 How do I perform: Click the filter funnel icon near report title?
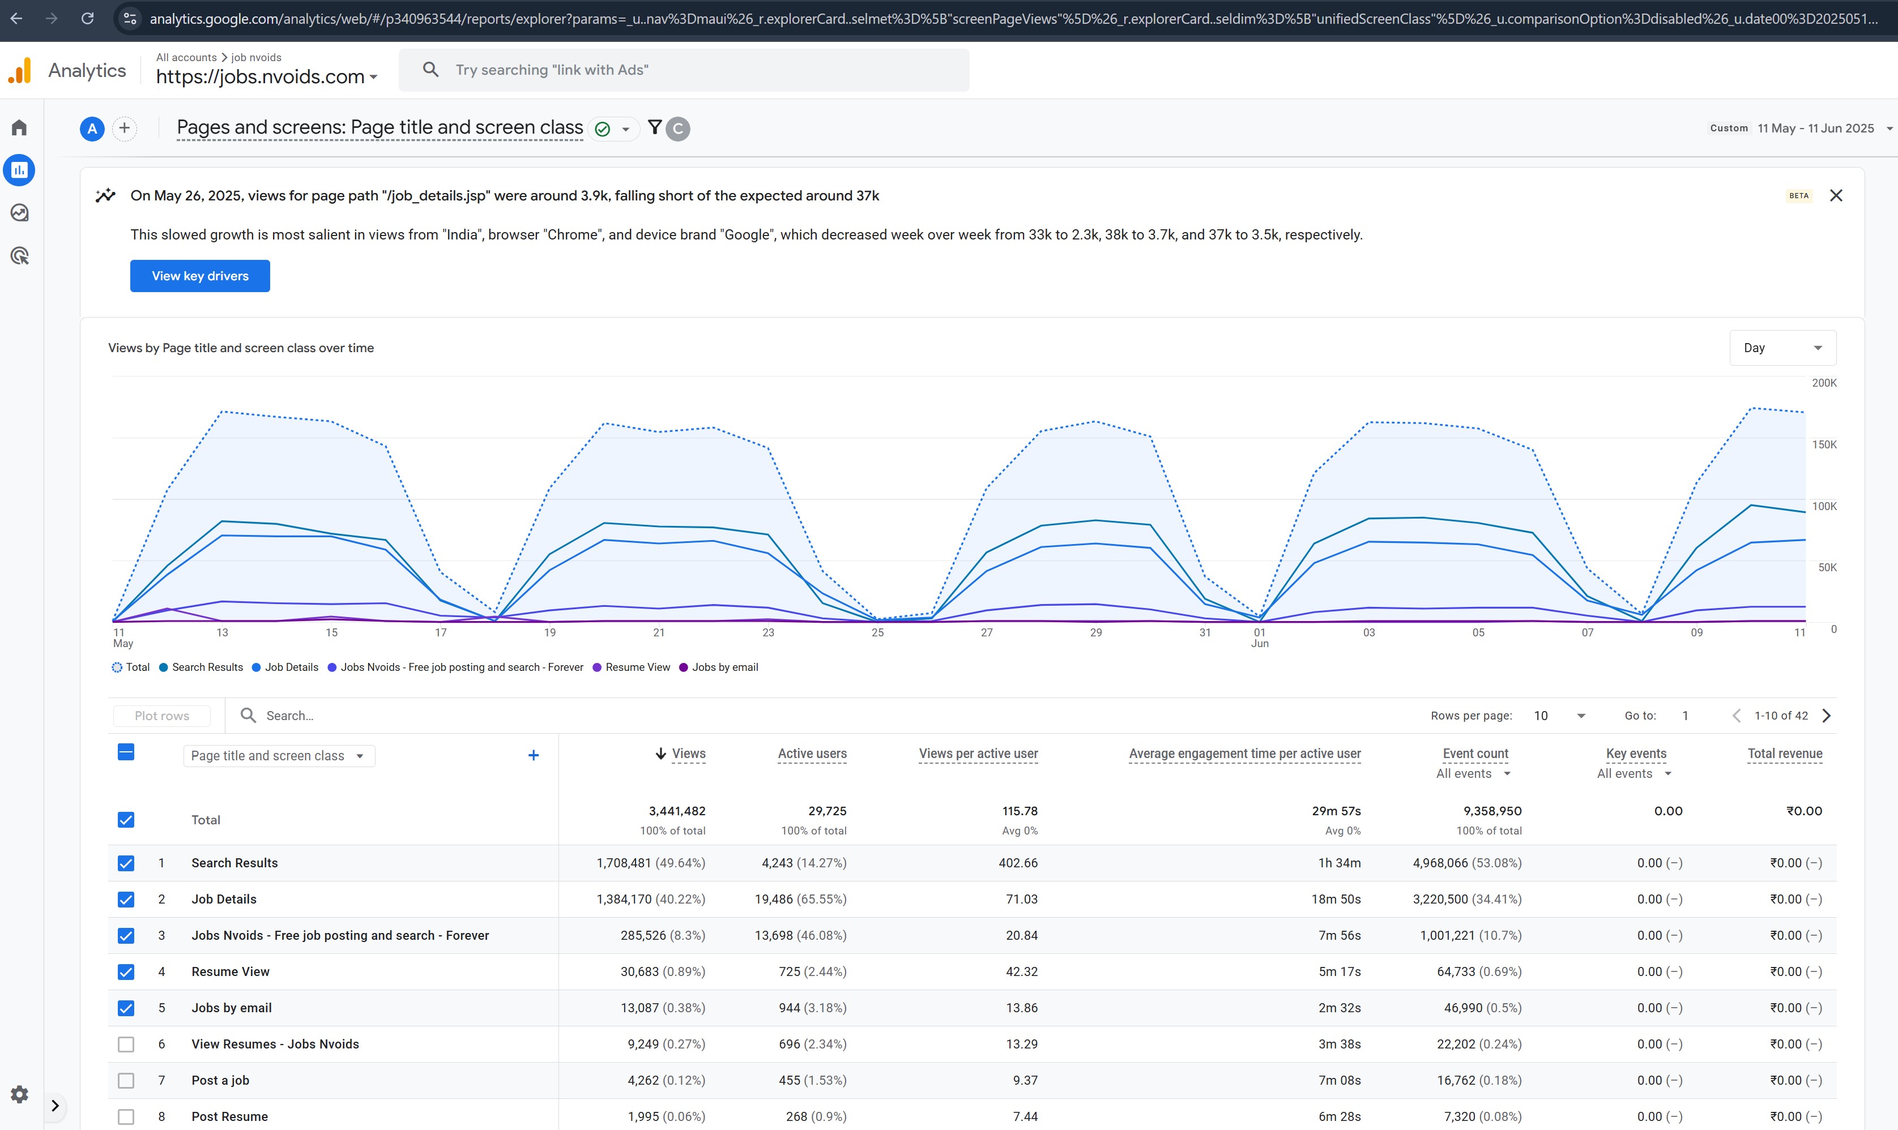pyautogui.click(x=654, y=127)
